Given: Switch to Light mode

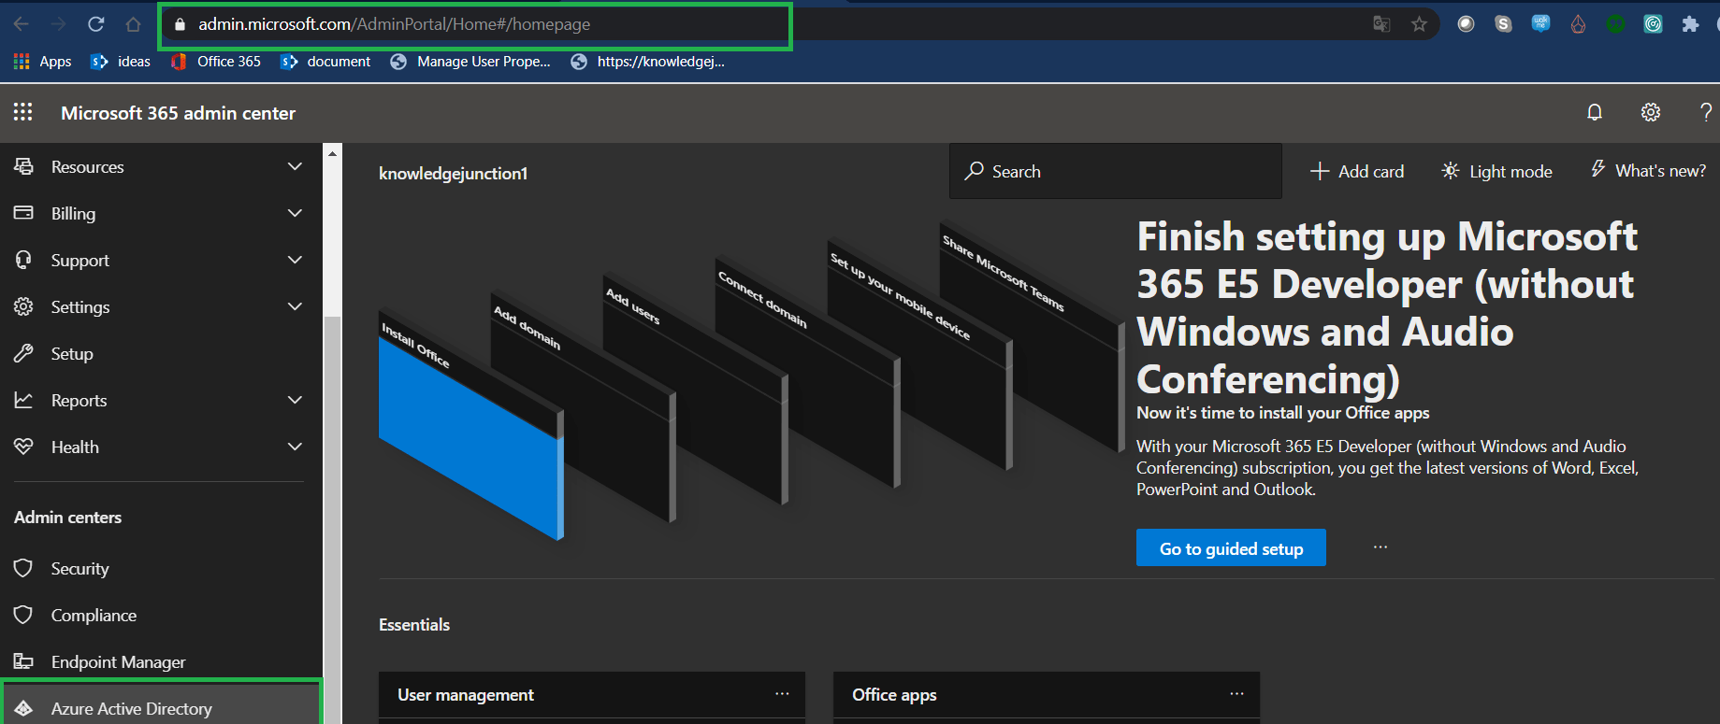Looking at the screenshot, I should [x=1496, y=171].
